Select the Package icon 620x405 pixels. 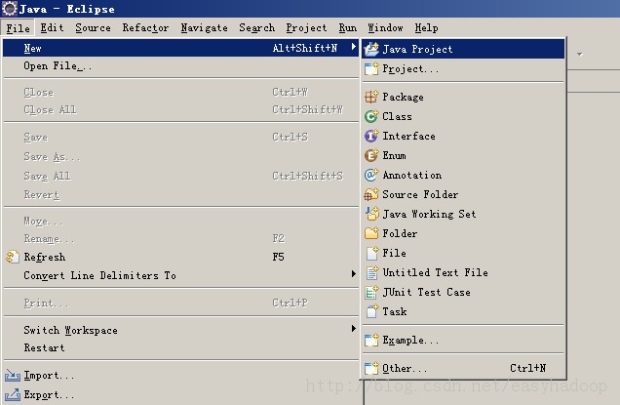click(371, 97)
